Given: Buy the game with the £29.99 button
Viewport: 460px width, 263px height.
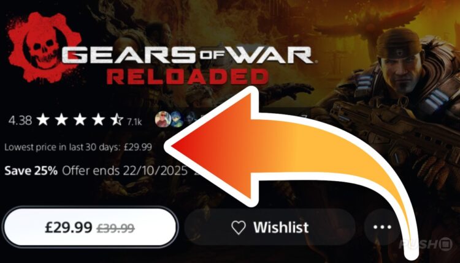Looking at the screenshot, I should coord(90,228).
